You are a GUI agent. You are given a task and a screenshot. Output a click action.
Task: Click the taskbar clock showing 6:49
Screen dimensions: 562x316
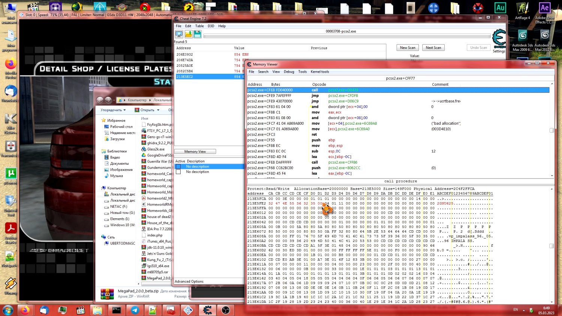[546, 310]
